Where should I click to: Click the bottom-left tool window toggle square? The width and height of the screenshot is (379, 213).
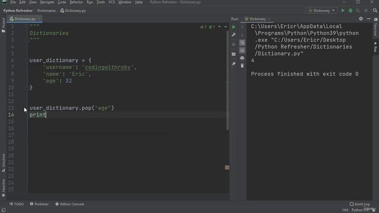point(4,210)
